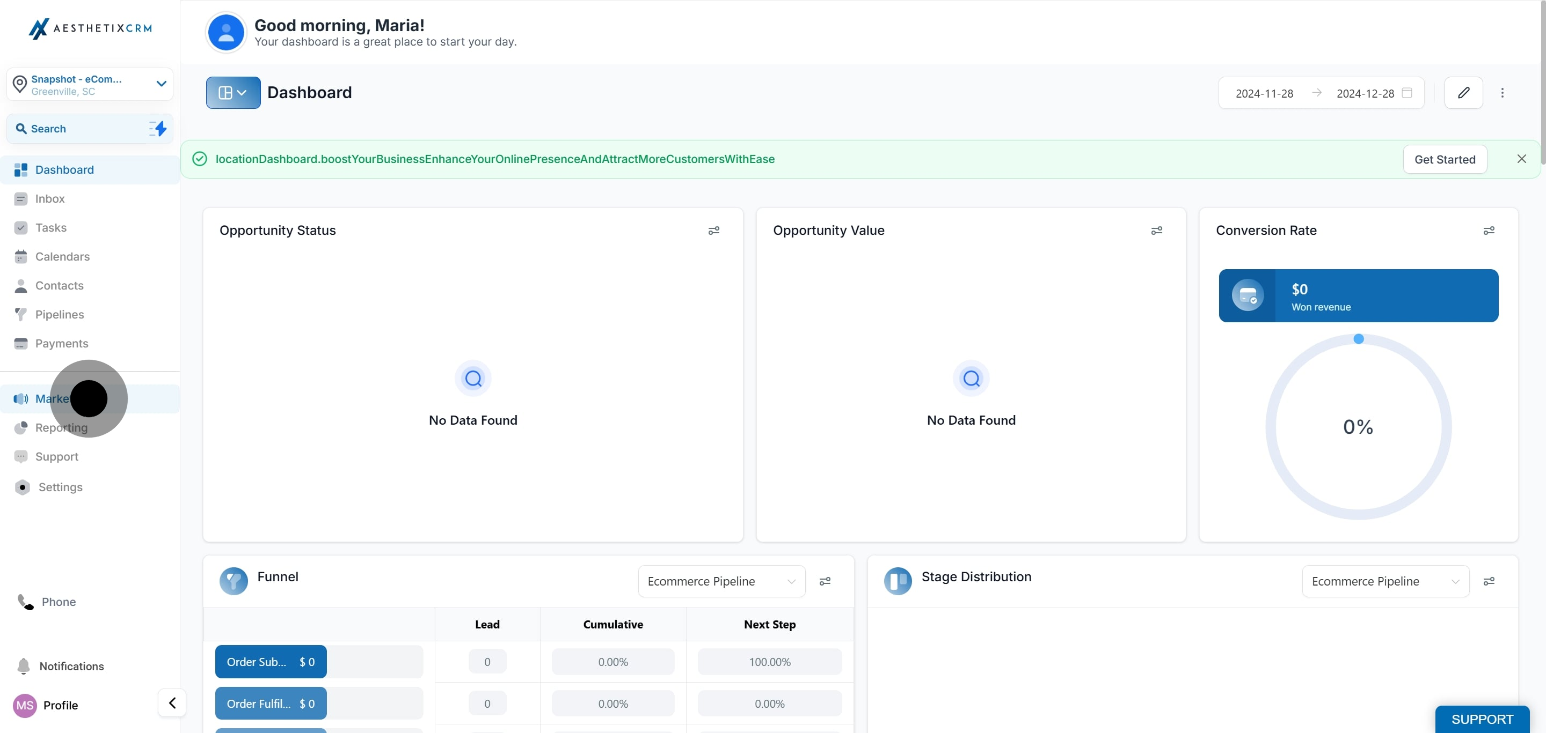The width and height of the screenshot is (1546, 733).
Task: Open Opportunity Status filter settings icon
Action: pos(713,231)
